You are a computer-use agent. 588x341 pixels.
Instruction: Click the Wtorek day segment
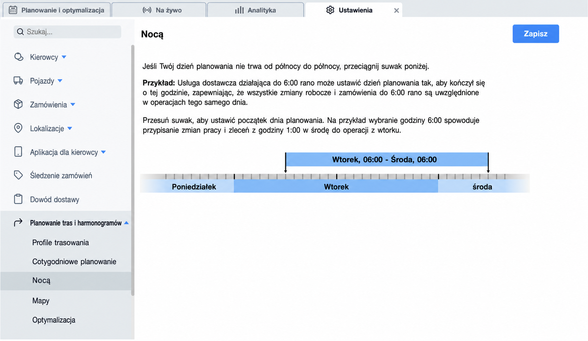click(336, 187)
